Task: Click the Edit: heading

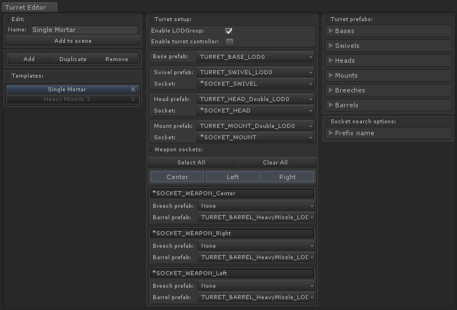Action: pyautogui.click(x=18, y=19)
